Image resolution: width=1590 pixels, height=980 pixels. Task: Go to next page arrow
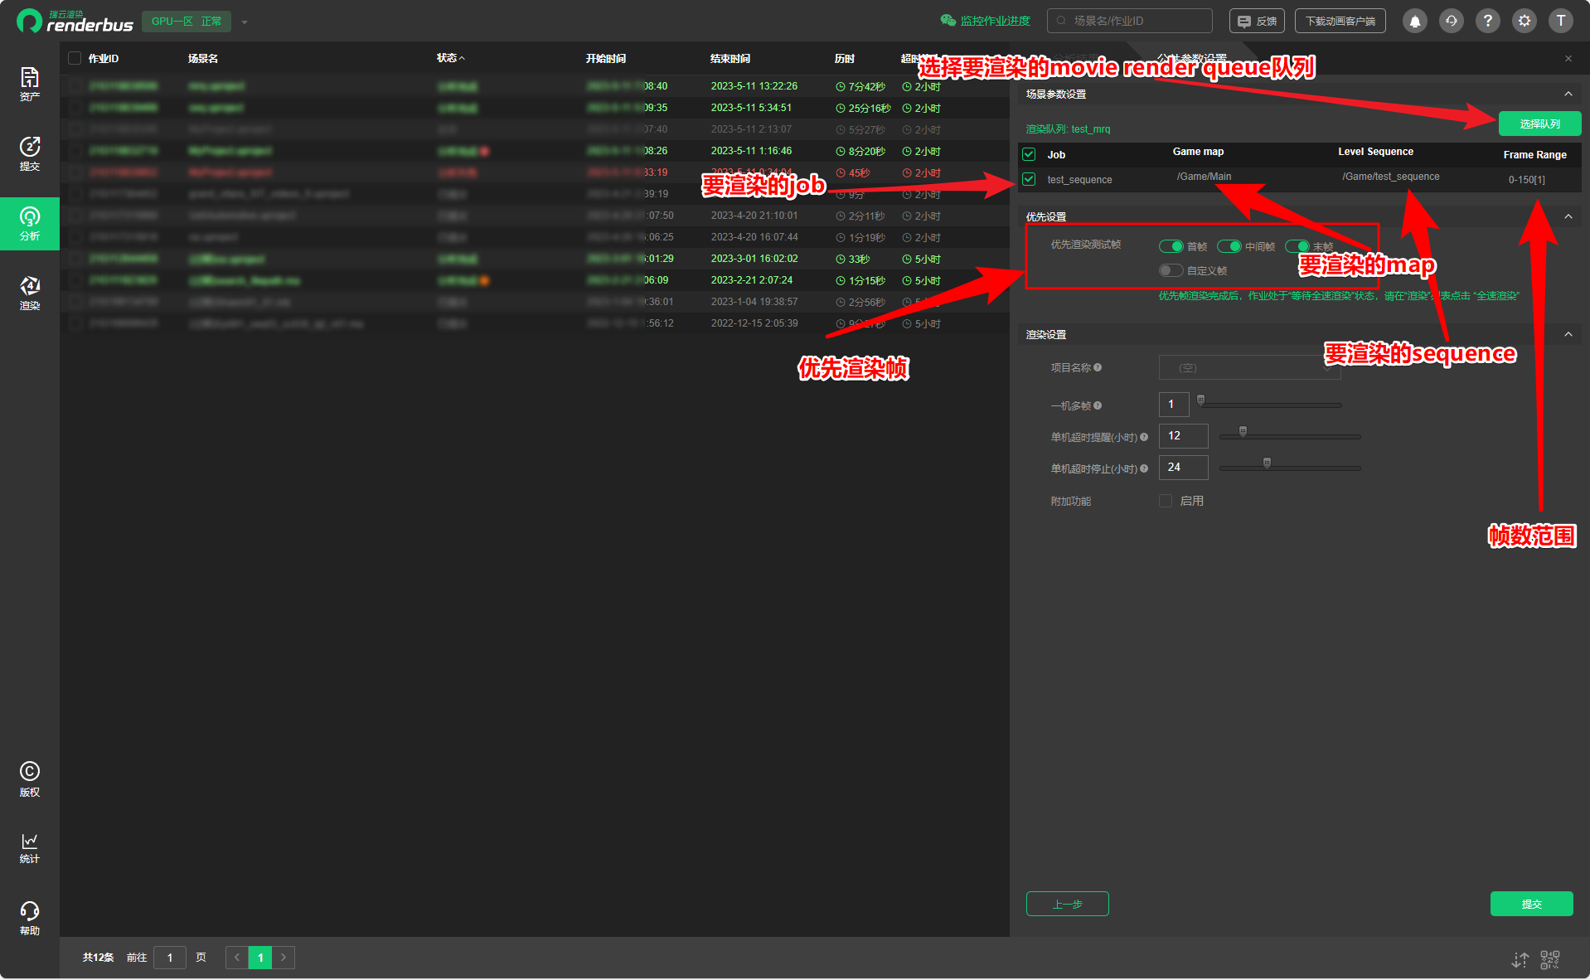coord(284,958)
